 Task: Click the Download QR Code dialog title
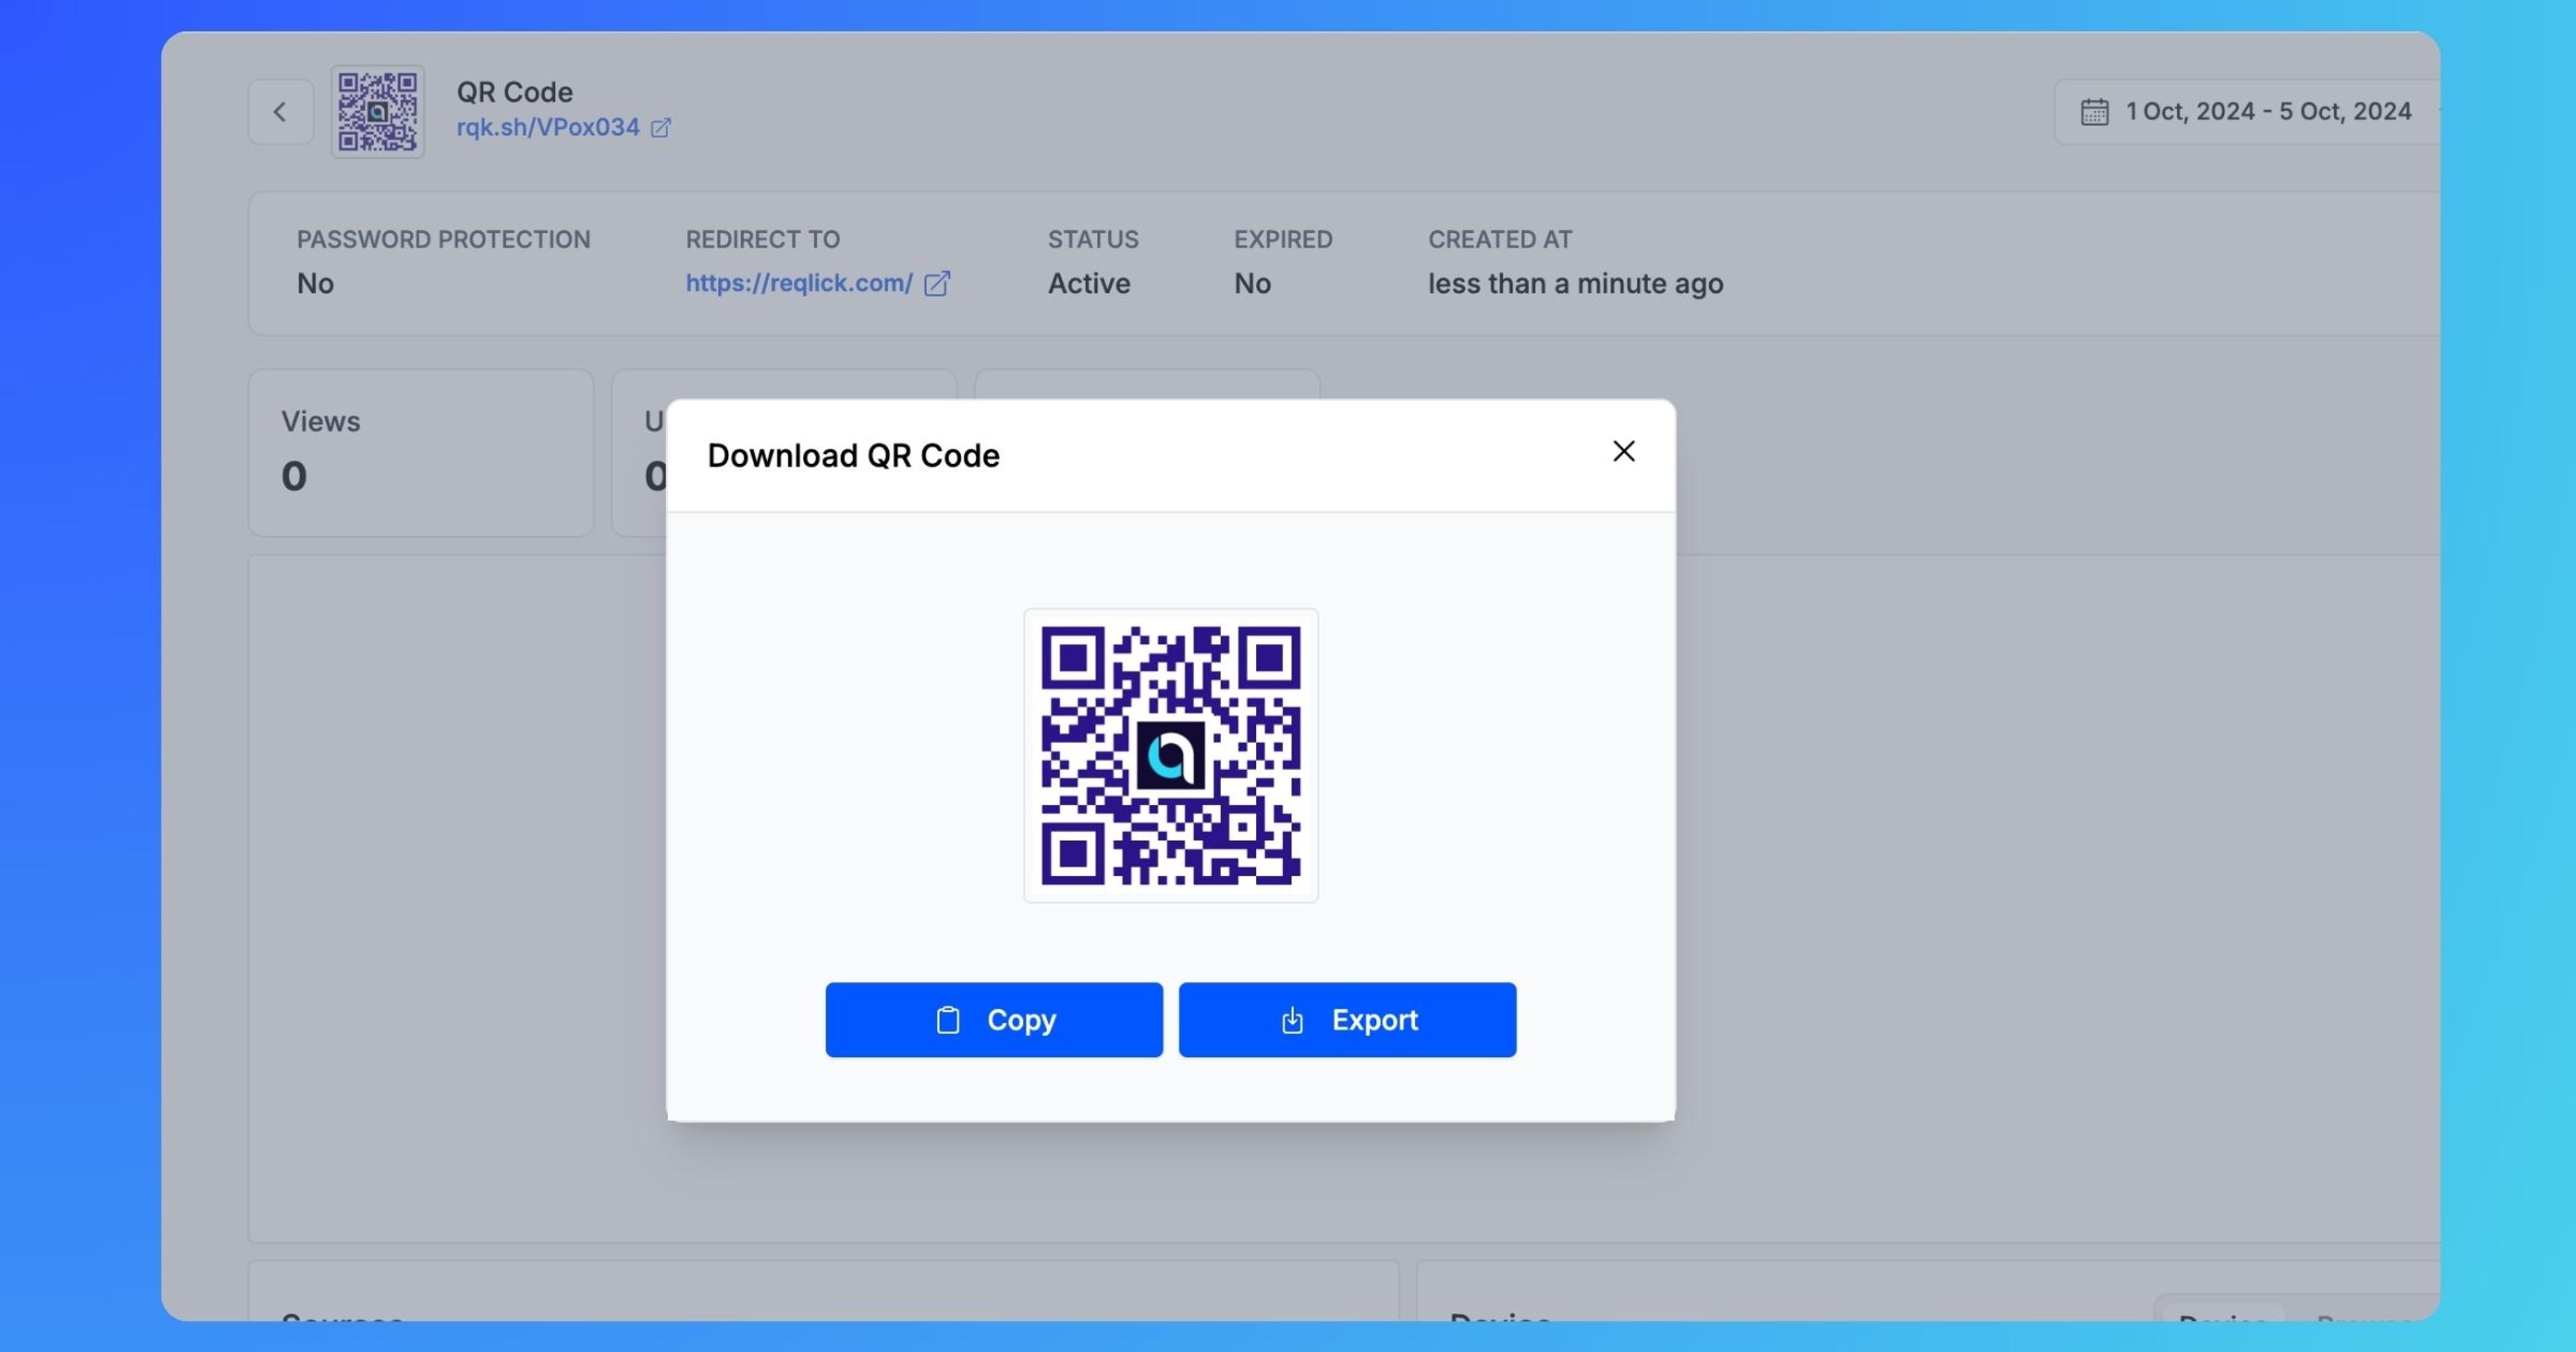pyautogui.click(x=853, y=456)
